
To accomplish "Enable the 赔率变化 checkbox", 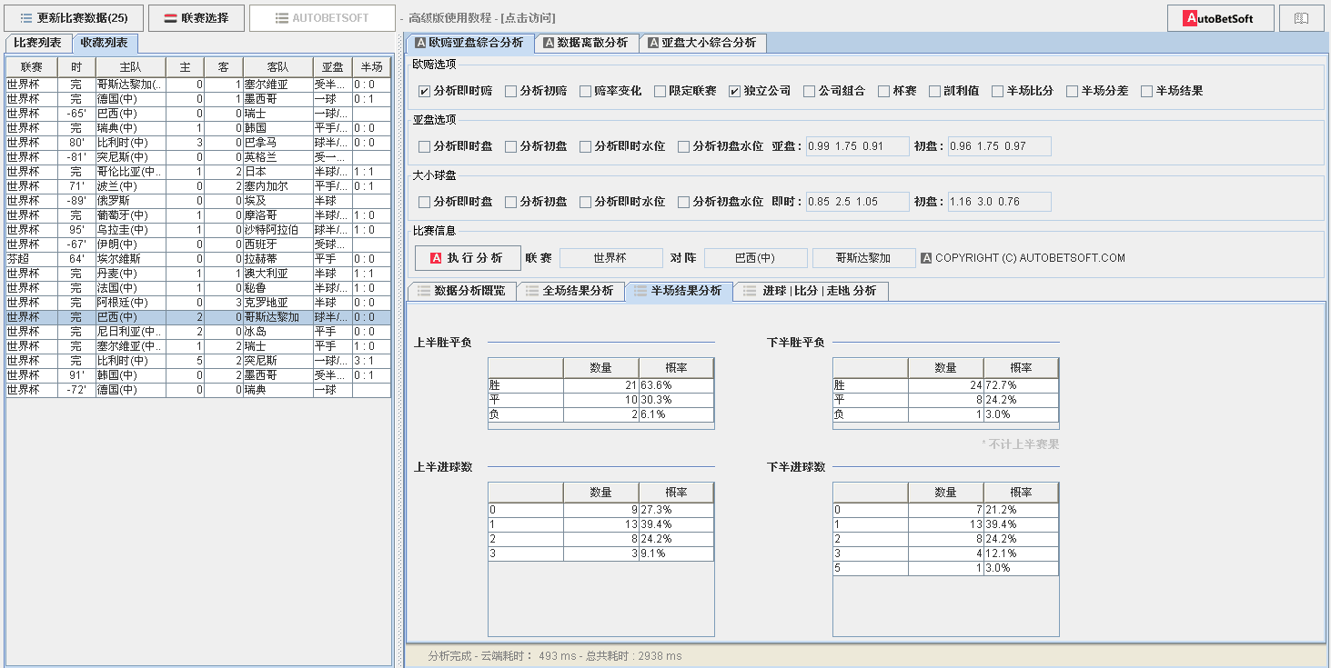I will coord(584,91).
